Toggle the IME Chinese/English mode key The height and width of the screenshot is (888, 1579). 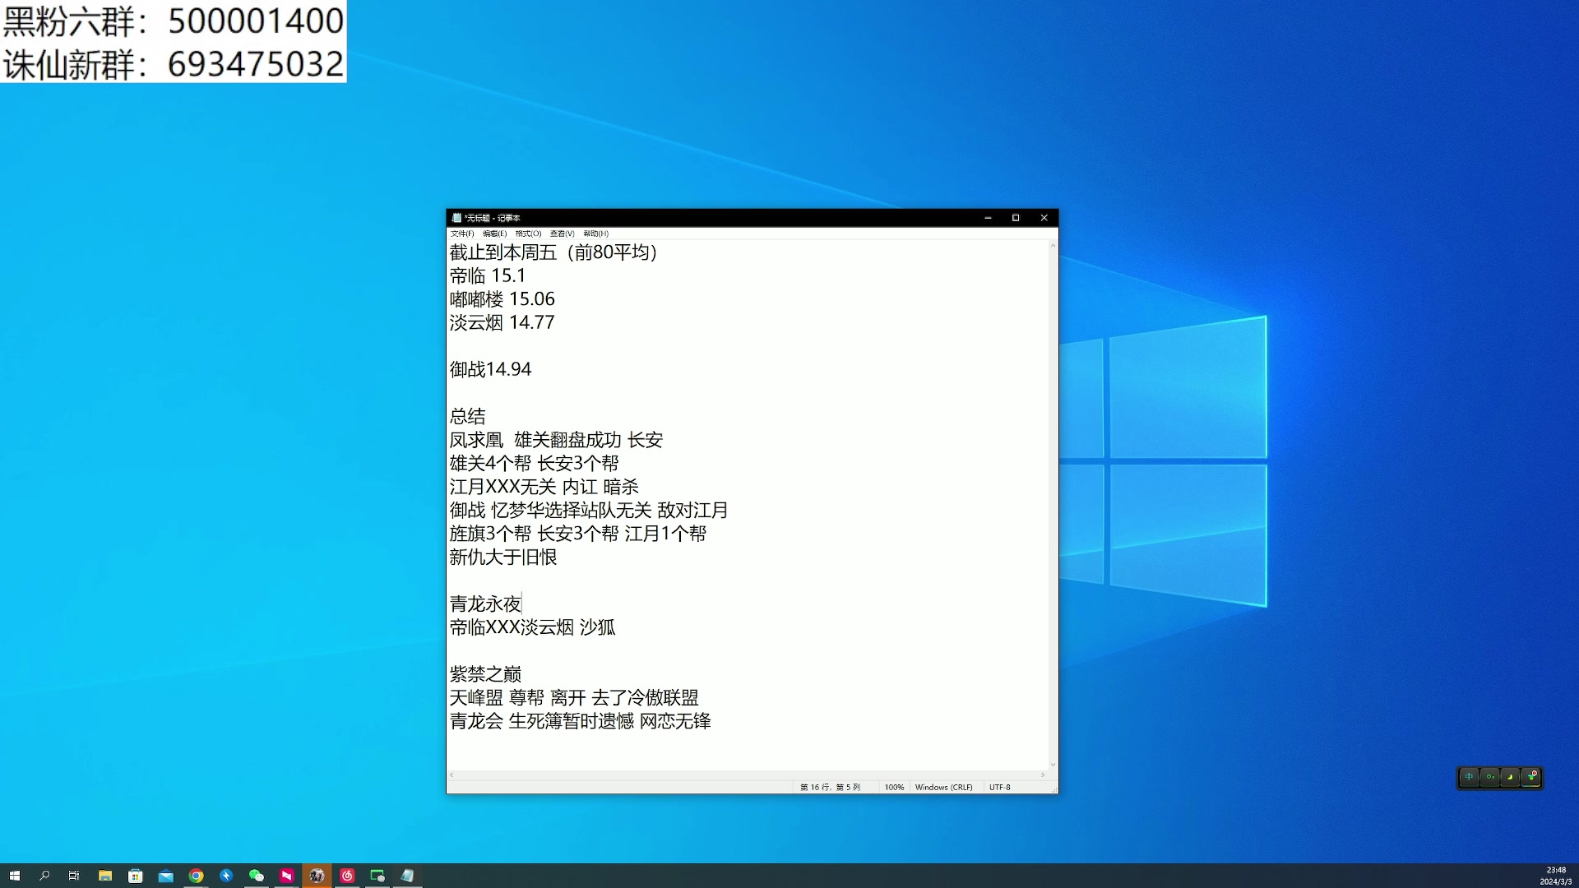[1469, 777]
